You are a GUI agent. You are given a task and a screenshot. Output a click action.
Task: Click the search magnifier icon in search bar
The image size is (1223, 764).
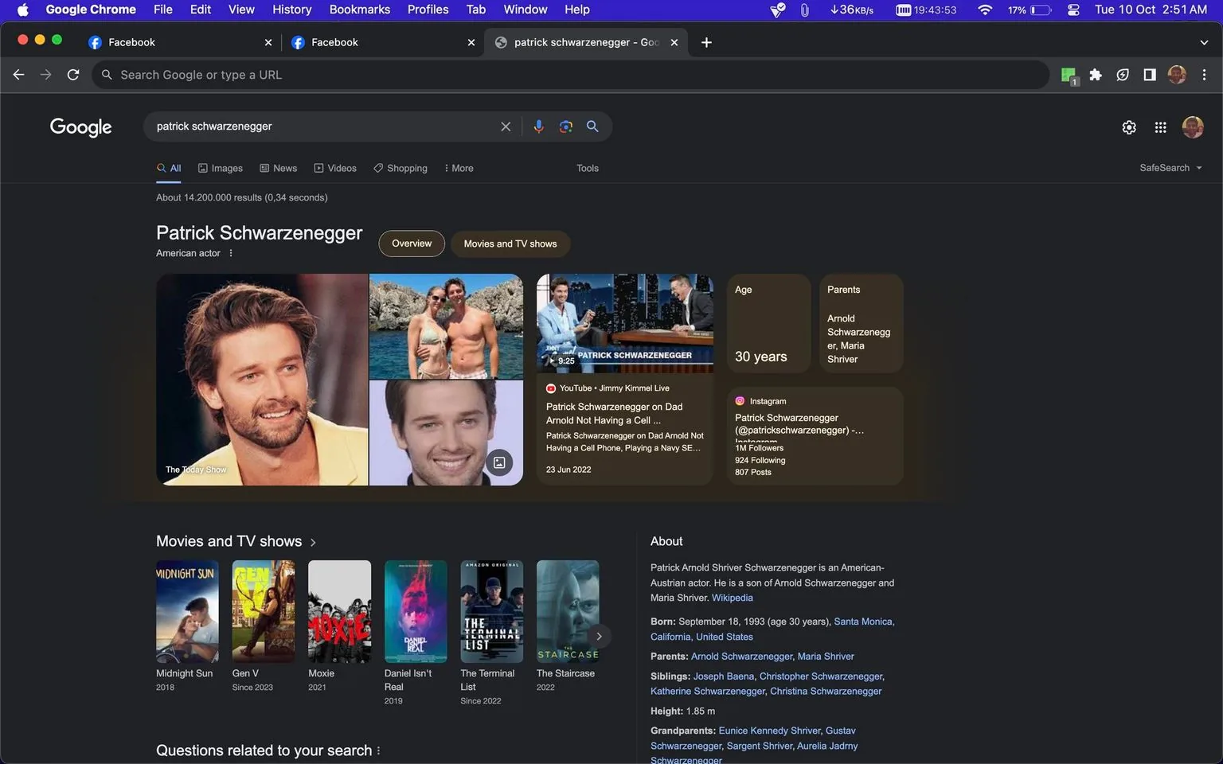point(592,126)
